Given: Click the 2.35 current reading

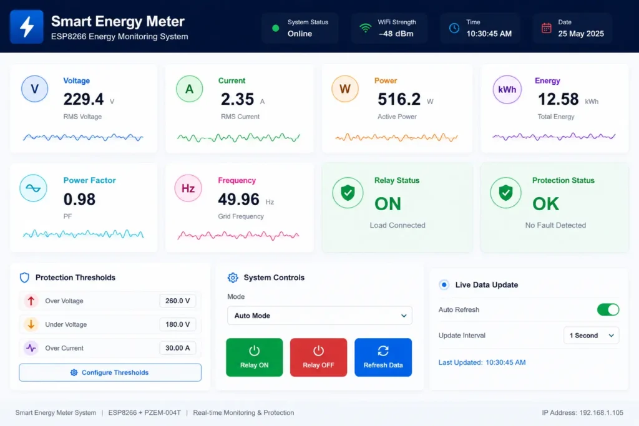Looking at the screenshot, I should [x=237, y=99].
